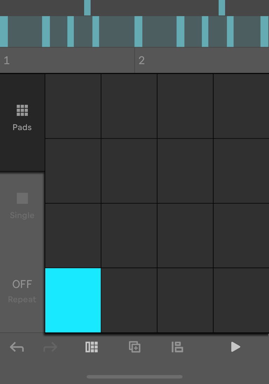
Task: Tap the pad in the bottom-right corner
Action: (241, 300)
